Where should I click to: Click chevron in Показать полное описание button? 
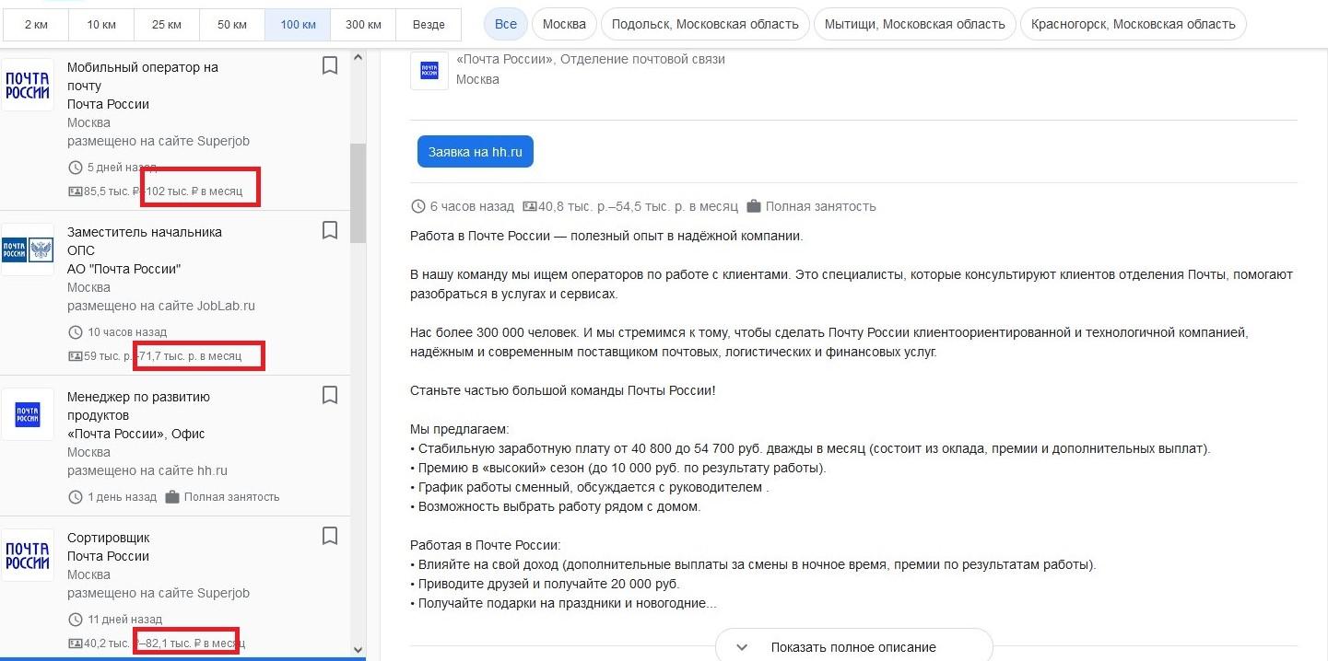point(742,647)
